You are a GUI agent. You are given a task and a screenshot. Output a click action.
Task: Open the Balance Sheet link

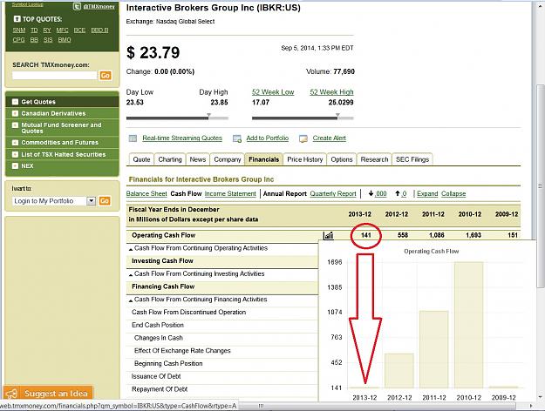point(146,193)
